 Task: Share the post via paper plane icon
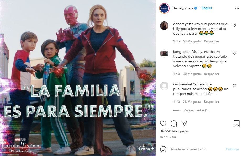[184, 123]
